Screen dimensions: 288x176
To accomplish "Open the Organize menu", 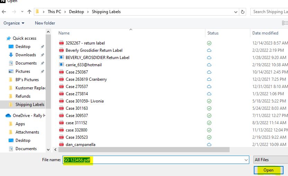I will [14, 23].
